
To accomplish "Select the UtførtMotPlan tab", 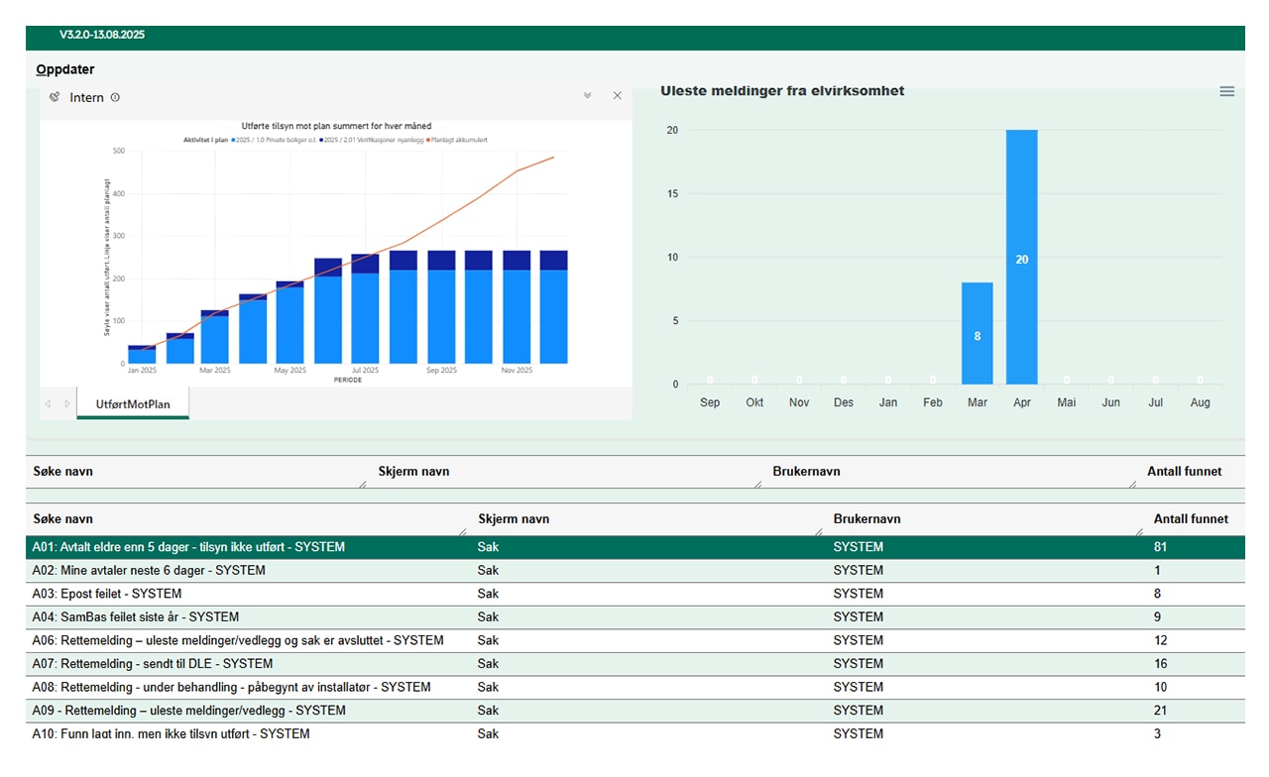I will coord(132,404).
